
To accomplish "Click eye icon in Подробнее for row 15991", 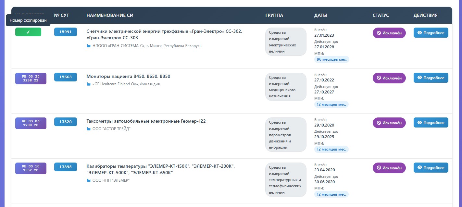I will point(419,33).
